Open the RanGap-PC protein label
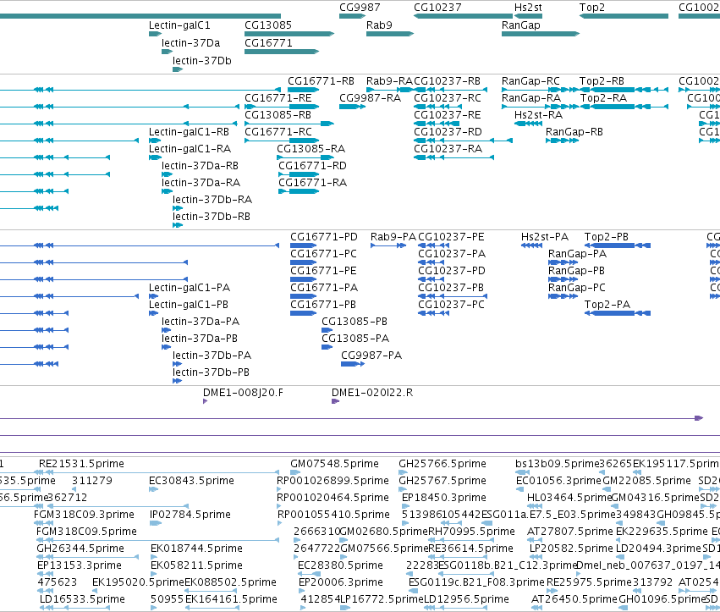Image resolution: width=720 pixels, height=612 pixels. [x=577, y=288]
